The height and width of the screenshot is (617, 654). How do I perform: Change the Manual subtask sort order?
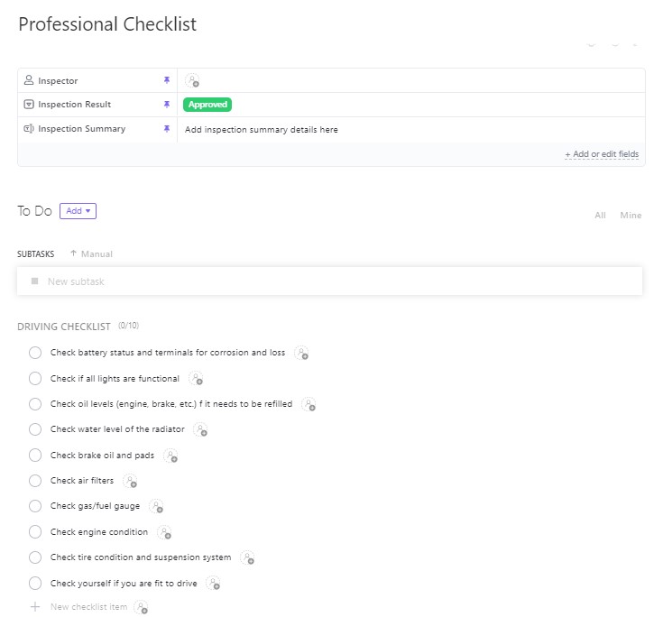pos(92,253)
